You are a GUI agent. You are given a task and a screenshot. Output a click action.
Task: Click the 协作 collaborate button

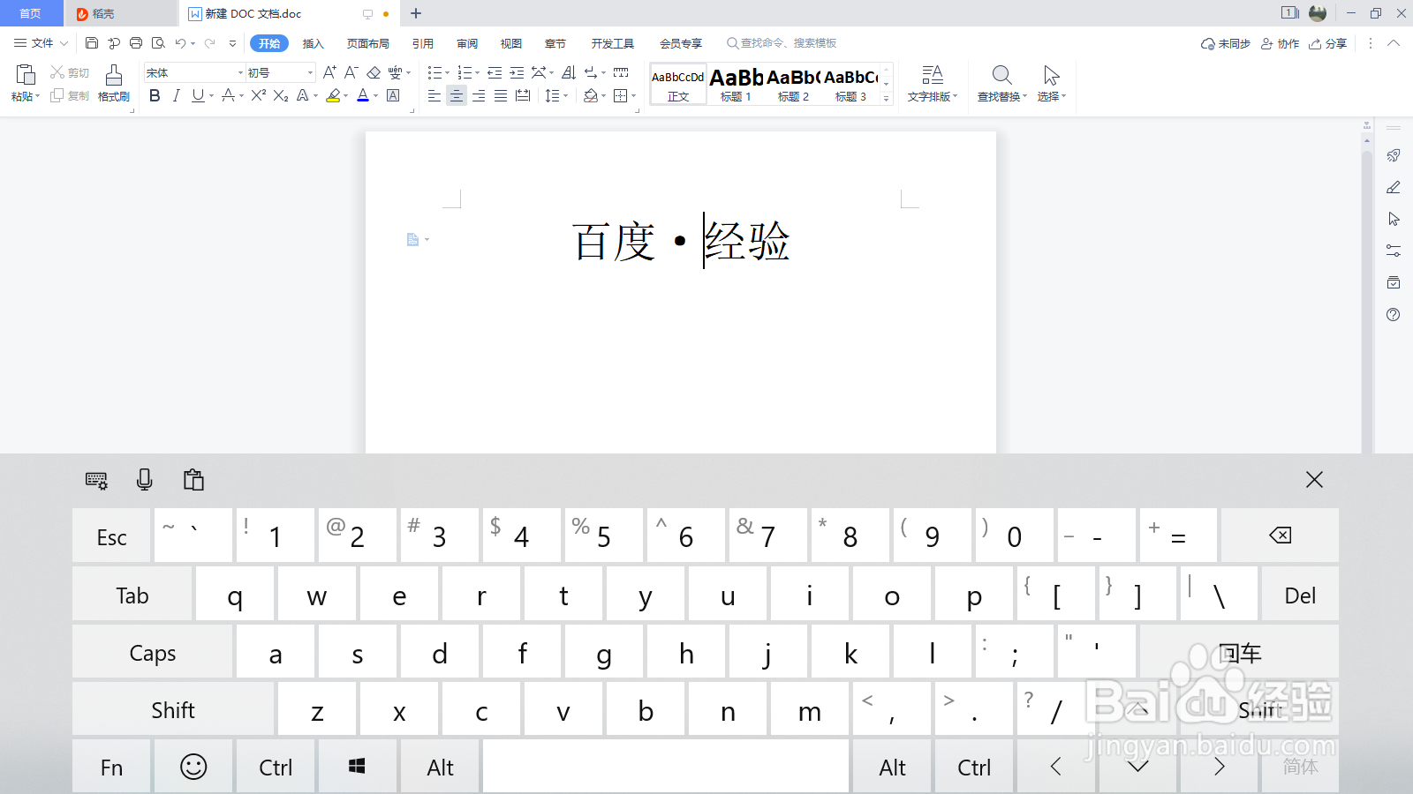[x=1281, y=43]
